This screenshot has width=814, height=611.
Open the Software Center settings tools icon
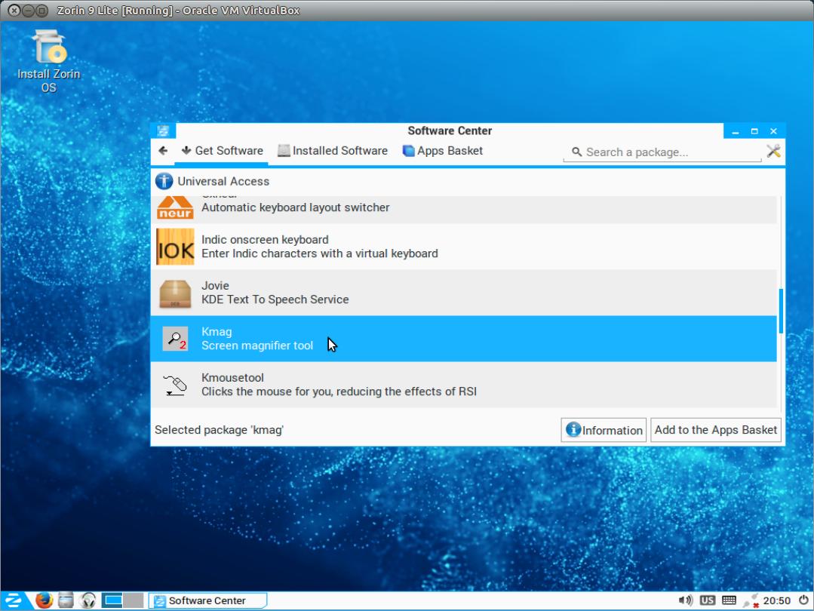(x=773, y=151)
